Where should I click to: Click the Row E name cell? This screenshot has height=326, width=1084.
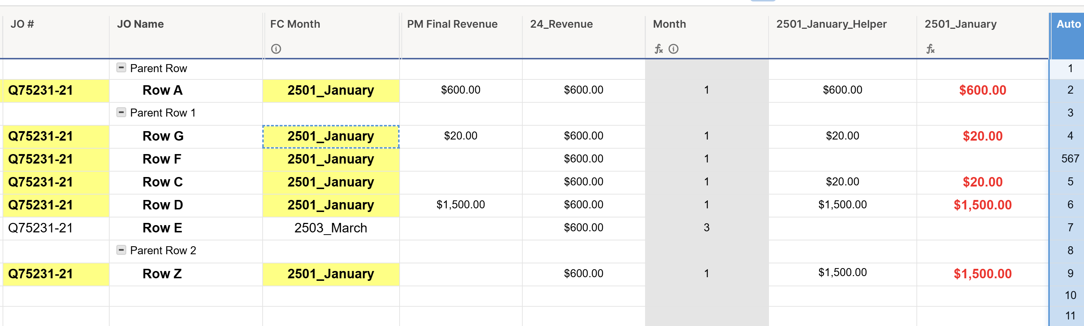186,228
